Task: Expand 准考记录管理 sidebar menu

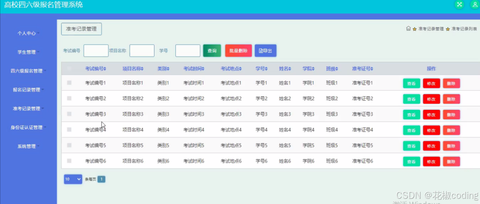Action: pyautogui.click(x=28, y=109)
